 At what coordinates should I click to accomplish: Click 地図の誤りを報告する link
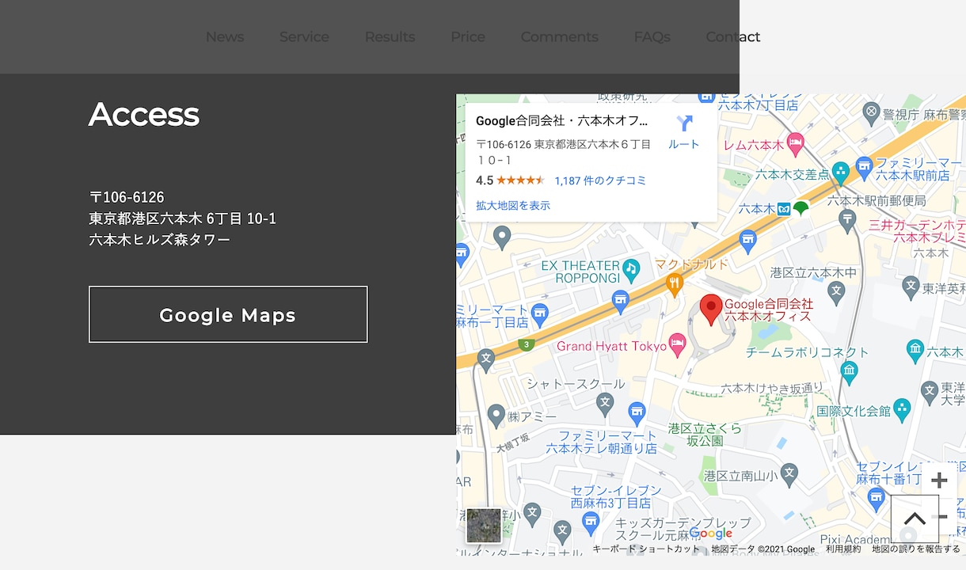916,549
